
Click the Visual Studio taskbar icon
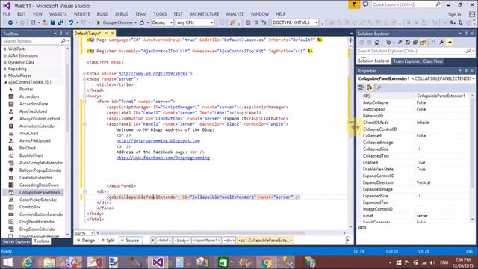pyautogui.click(x=158, y=262)
